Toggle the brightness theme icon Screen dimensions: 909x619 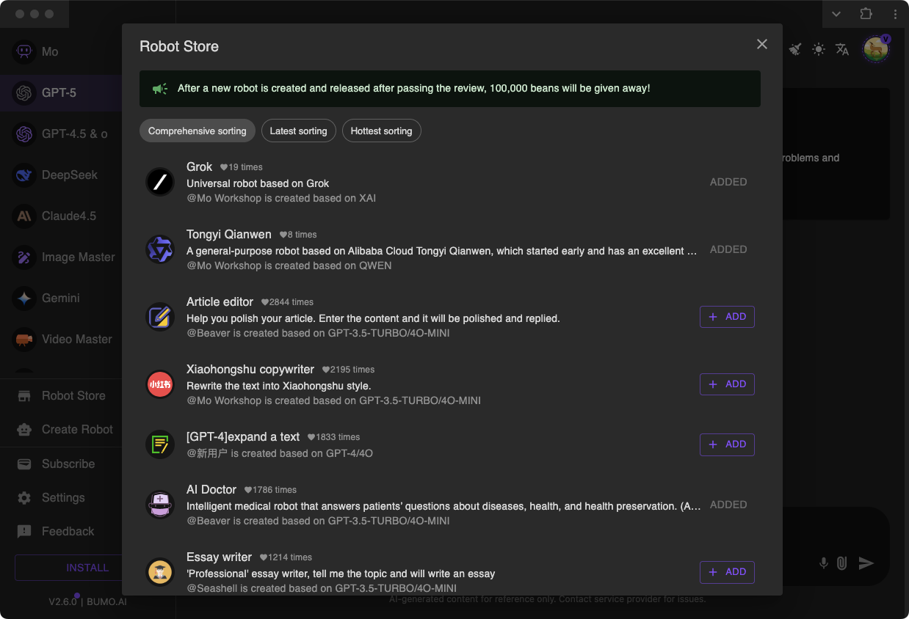coord(818,49)
